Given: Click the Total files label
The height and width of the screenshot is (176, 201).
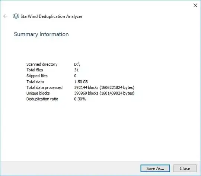Looking at the screenshot, I should (35, 70).
